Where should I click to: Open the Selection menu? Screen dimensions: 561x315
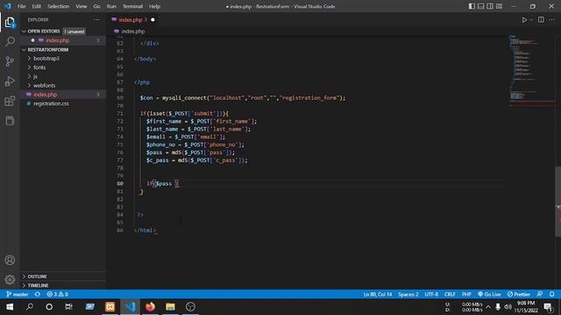click(59, 6)
